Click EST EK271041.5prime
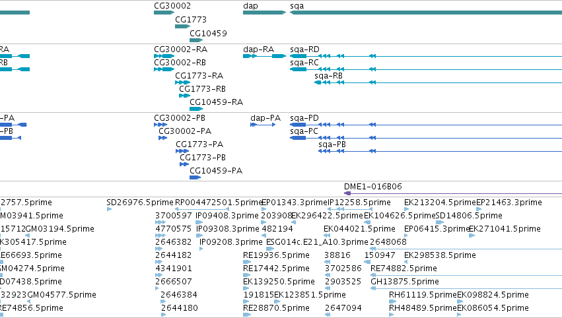 point(472,236)
